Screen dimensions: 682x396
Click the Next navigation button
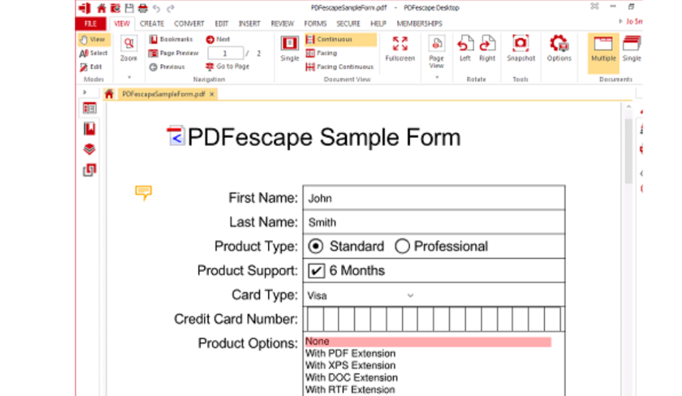click(218, 39)
